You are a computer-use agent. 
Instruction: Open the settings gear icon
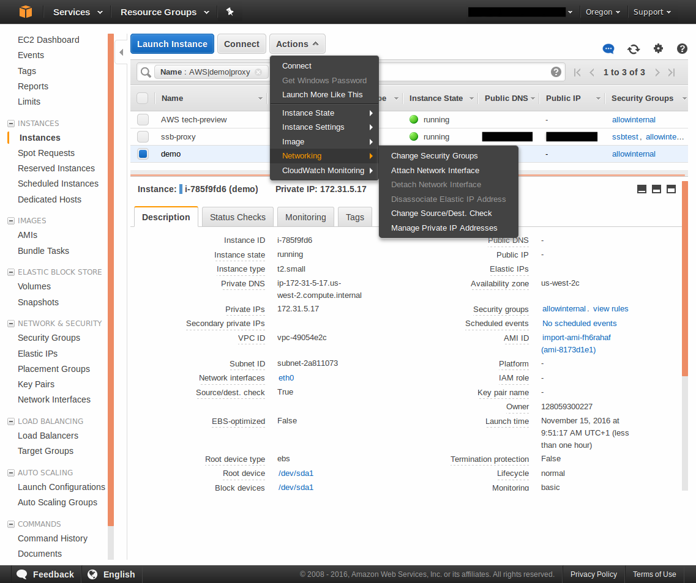[658, 49]
